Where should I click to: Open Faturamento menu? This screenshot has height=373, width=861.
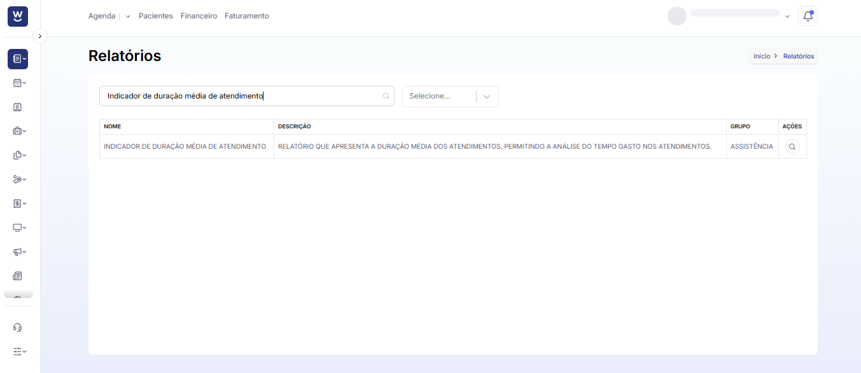[x=247, y=16]
